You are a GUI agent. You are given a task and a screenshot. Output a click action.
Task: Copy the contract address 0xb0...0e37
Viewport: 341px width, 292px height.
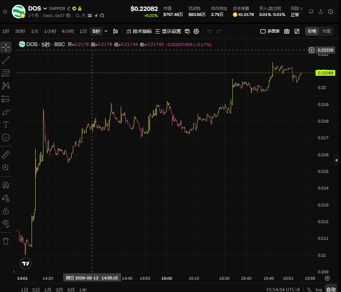pos(68,16)
